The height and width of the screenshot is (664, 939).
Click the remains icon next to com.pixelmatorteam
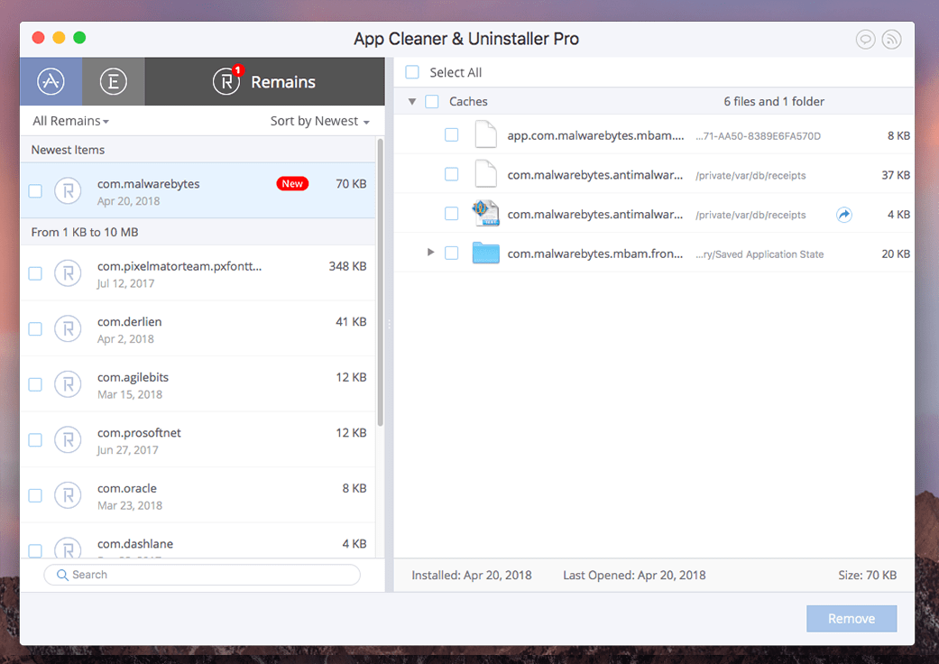pyautogui.click(x=68, y=272)
